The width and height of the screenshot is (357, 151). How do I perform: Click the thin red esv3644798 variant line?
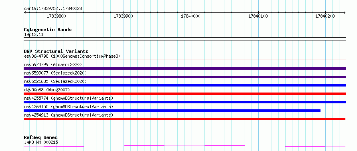click(x=185, y=60)
